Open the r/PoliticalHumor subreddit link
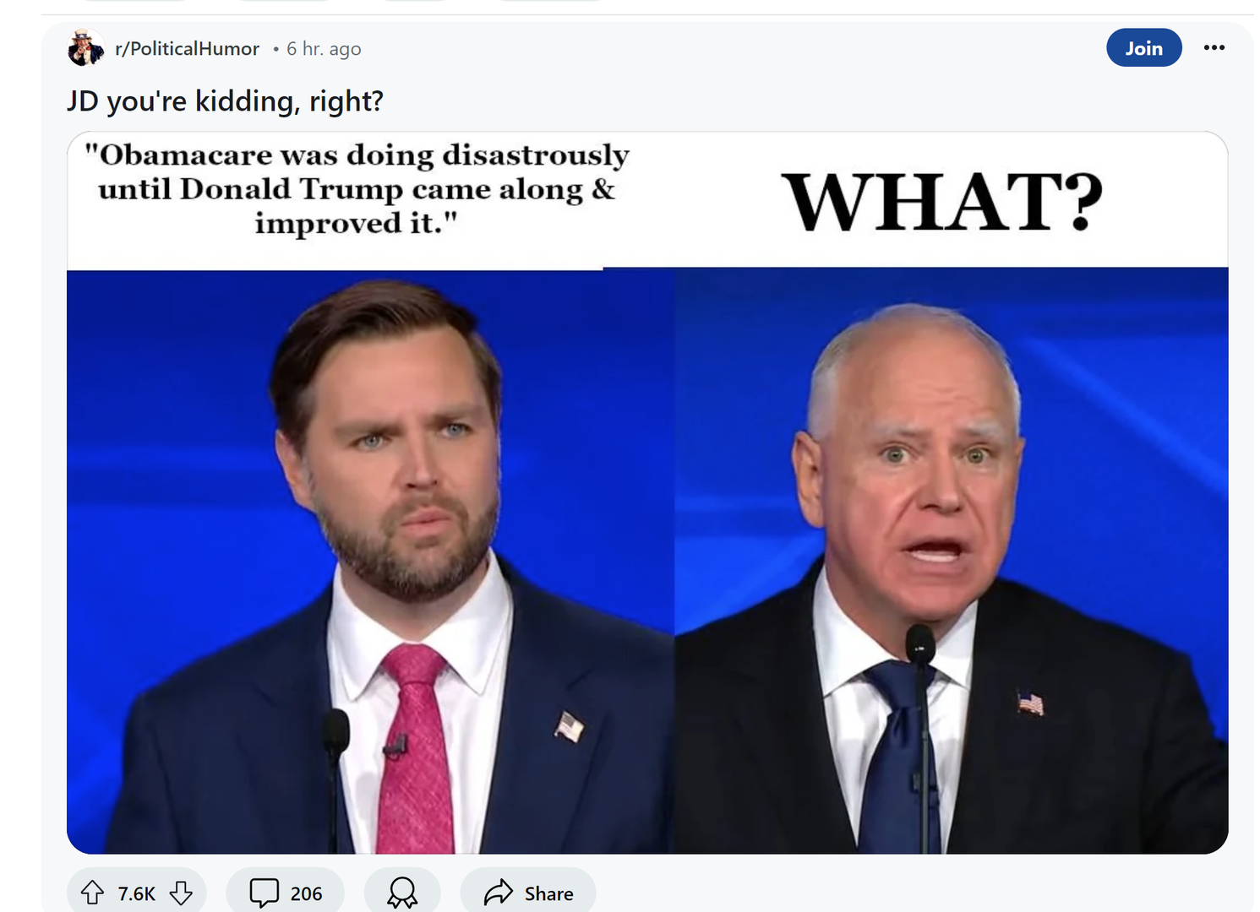 pos(188,49)
